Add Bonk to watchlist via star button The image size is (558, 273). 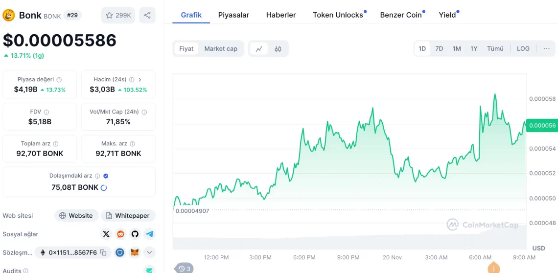118,15
